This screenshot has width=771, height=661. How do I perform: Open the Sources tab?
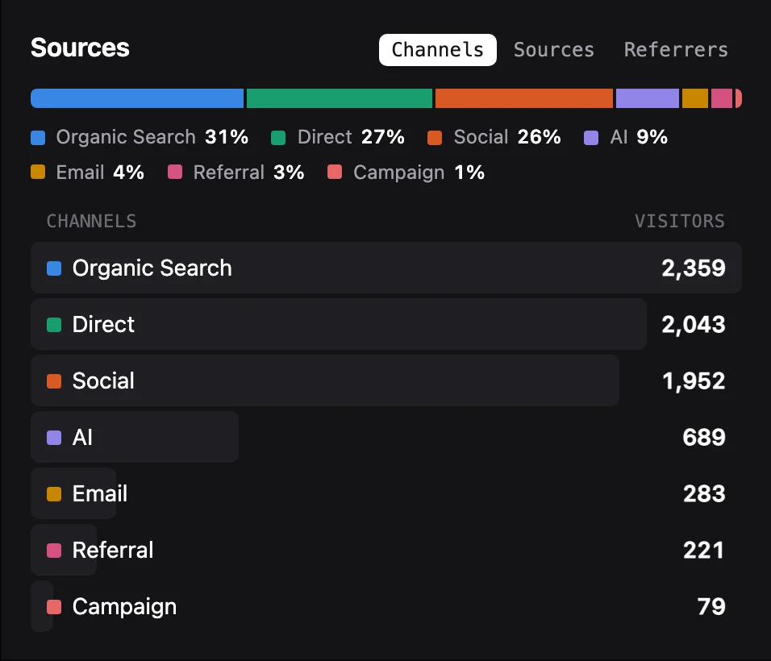coord(554,50)
